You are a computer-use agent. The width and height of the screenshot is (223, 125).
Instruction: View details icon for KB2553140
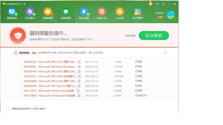click(x=79, y=71)
